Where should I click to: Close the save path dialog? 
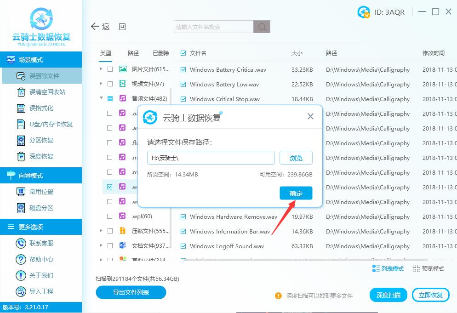[x=310, y=117]
